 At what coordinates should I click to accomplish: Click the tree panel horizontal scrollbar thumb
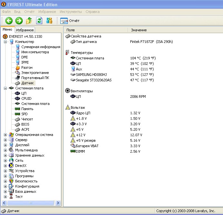(x=31, y=203)
